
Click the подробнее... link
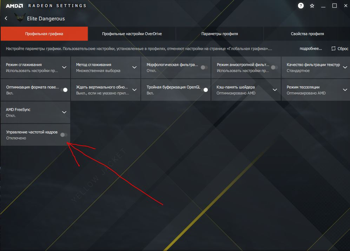311,48
